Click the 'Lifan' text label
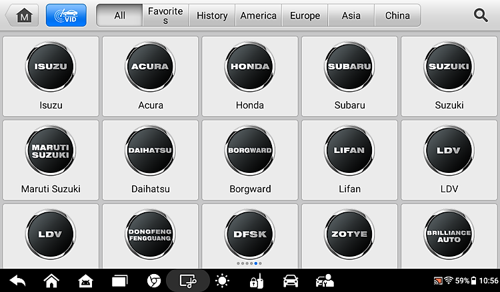 [x=349, y=189]
